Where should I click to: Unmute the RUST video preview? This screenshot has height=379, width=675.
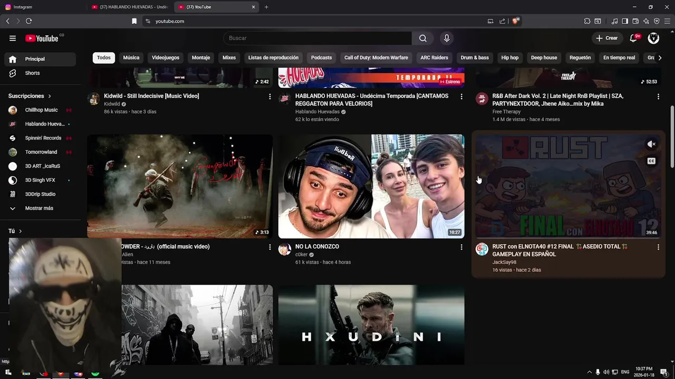[651, 144]
